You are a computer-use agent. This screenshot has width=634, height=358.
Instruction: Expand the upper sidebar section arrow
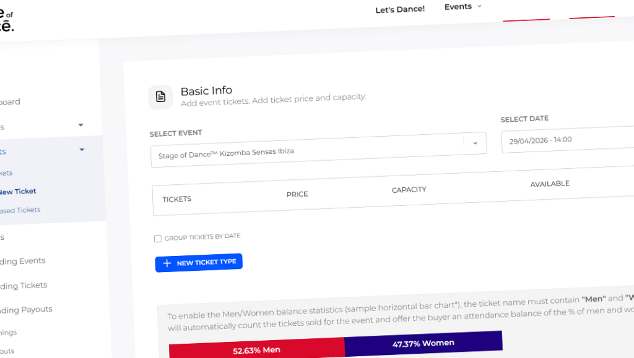coord(80,125)
